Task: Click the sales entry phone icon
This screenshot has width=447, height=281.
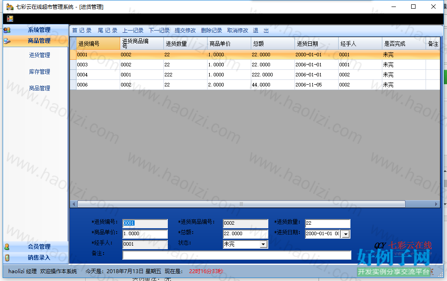Action: click(7, 258)
